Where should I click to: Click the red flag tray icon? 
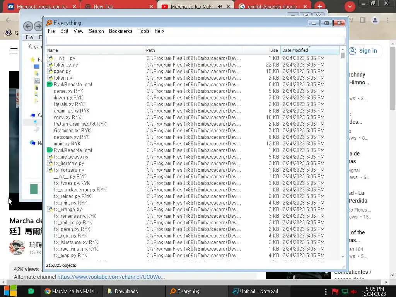[x=335, y=292]
